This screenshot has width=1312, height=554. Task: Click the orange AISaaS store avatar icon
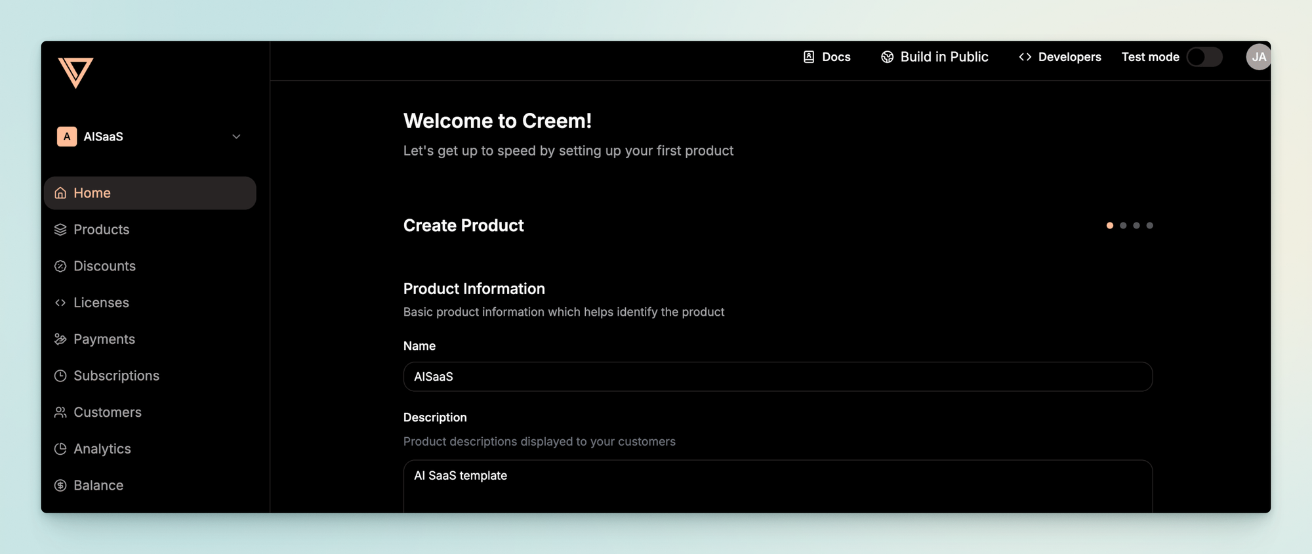coord(67,137)
